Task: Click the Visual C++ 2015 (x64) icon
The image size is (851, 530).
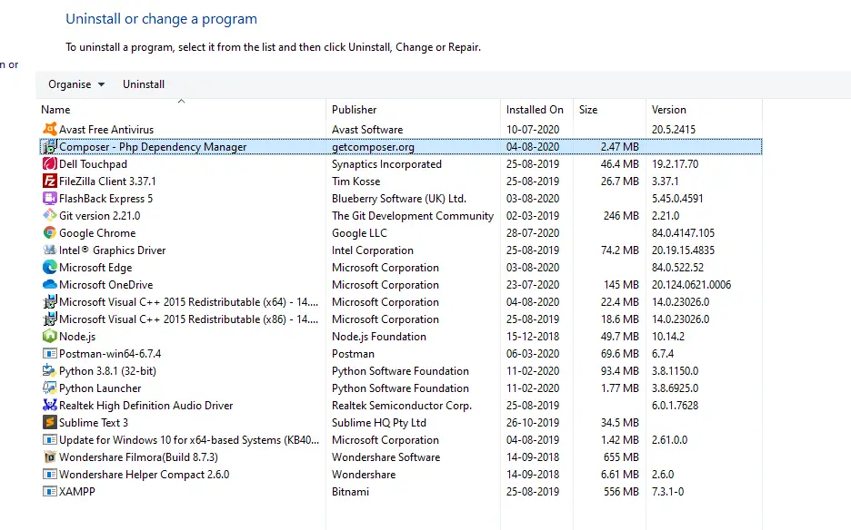Action: (50, 302)
